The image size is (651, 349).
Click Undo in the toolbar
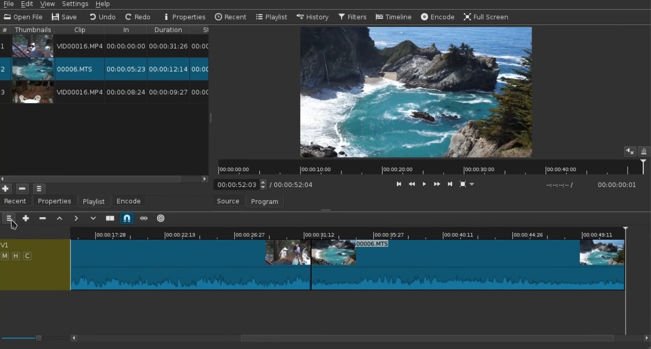tap(102, 17)
